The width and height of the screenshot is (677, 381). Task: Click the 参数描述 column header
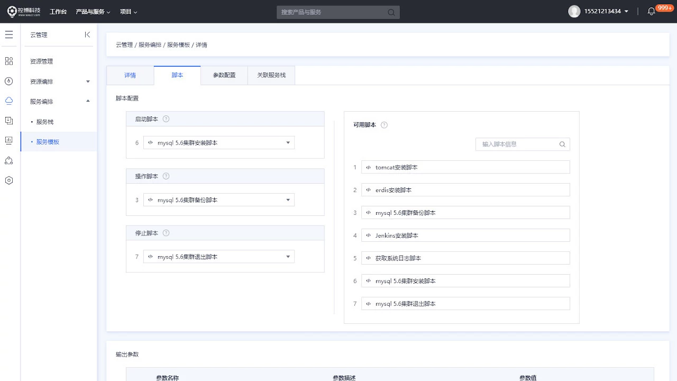pos(344,377)
